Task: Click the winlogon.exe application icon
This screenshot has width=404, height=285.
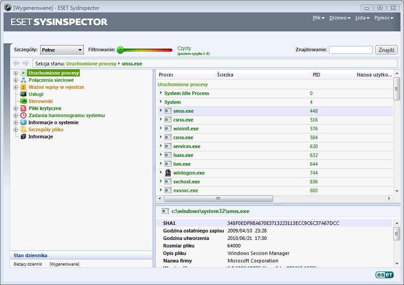Action: (168, 173)
